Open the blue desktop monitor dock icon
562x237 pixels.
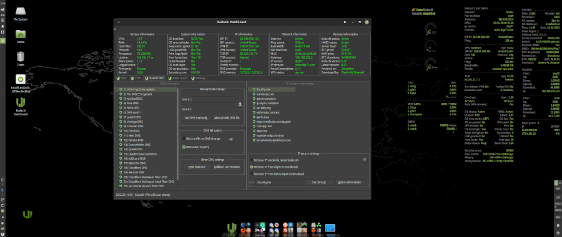click(x=330, y=228)
